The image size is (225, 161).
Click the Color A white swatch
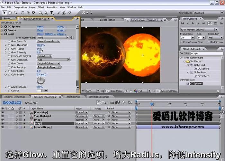(x=39, y=91)
